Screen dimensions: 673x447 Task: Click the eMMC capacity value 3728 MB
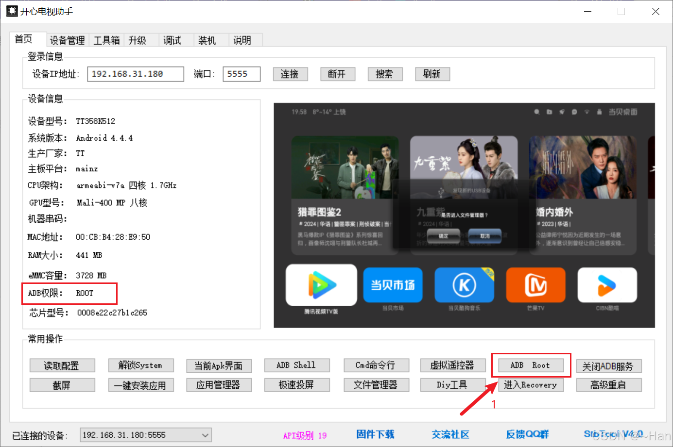coord(91,275)
